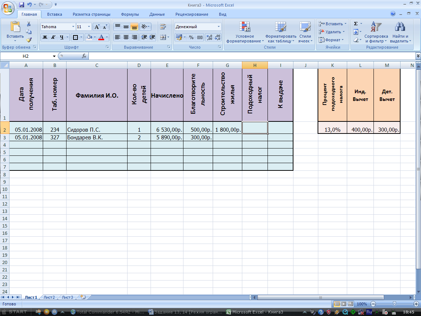421x316 pixels.
Task: Align cell text right
Action: [134, 37]
